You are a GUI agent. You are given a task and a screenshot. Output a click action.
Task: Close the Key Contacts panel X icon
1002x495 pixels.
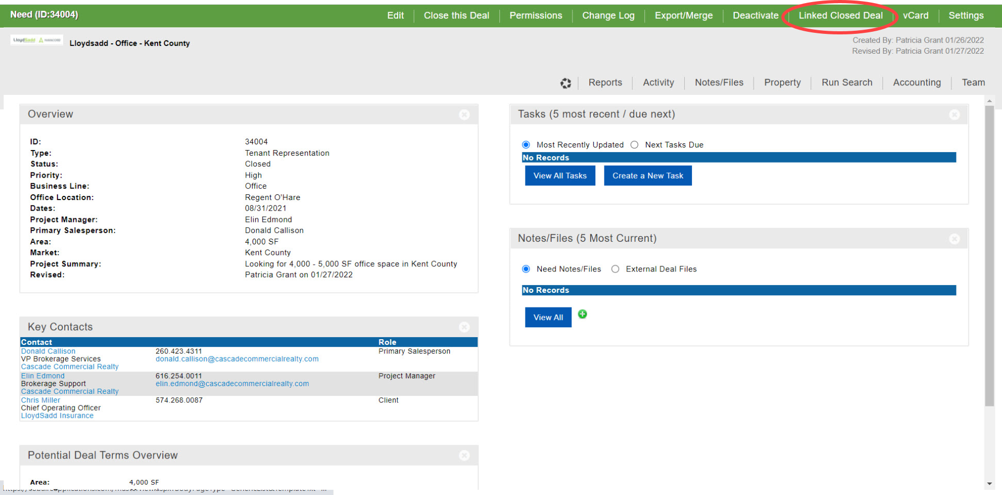tap(464, 327)
